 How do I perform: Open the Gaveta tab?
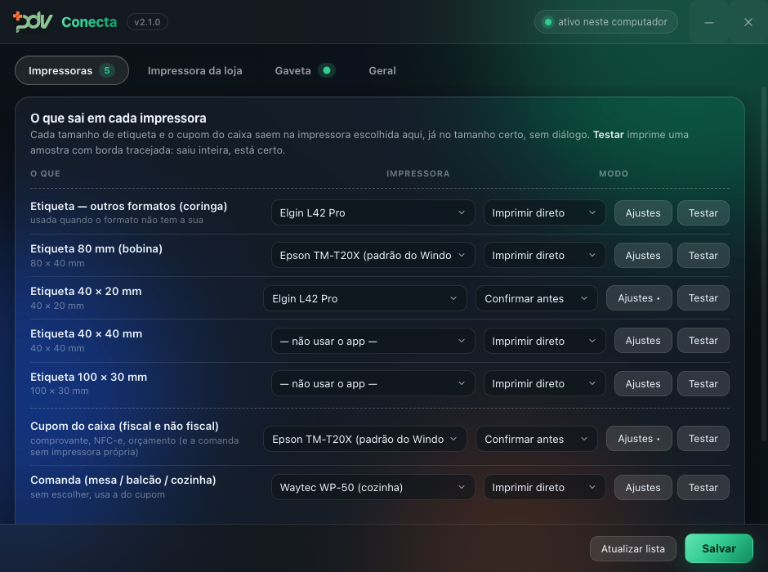305,70
